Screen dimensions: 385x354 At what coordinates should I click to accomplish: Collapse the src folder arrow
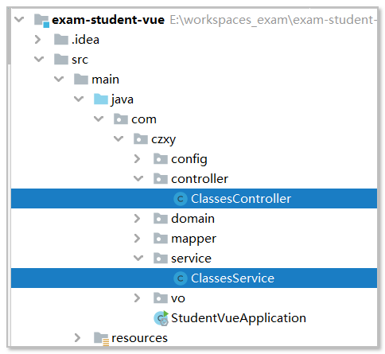tap(39, 60)
